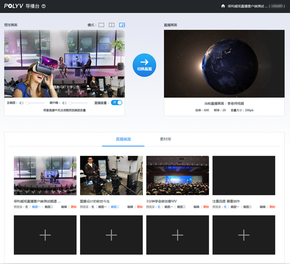Select the picture-in-picture layout mode icon
This screenshot has height=264, width=290.
point(122,25)
